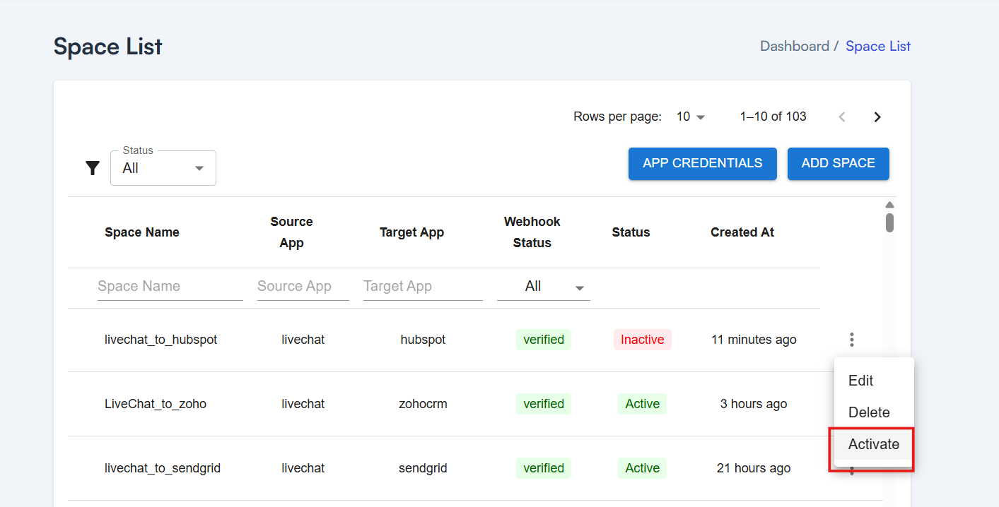
Task: Click the Source App column header
Action: tap(291, 232)
